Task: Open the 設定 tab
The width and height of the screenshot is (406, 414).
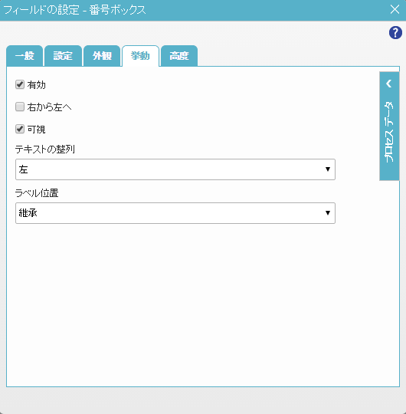Action: pyautogui.click(x=63, y=56)
